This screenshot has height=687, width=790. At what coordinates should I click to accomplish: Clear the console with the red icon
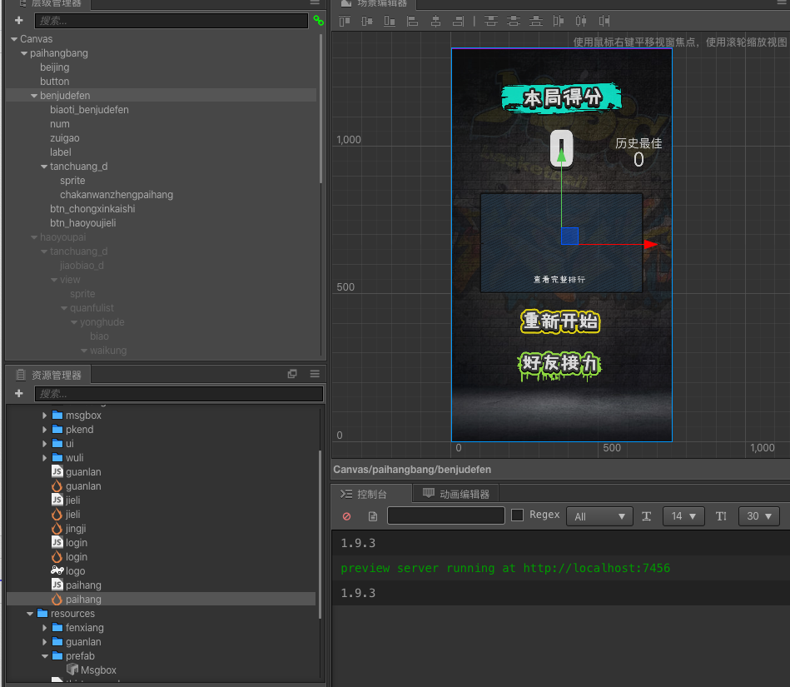tap(346, 516)
